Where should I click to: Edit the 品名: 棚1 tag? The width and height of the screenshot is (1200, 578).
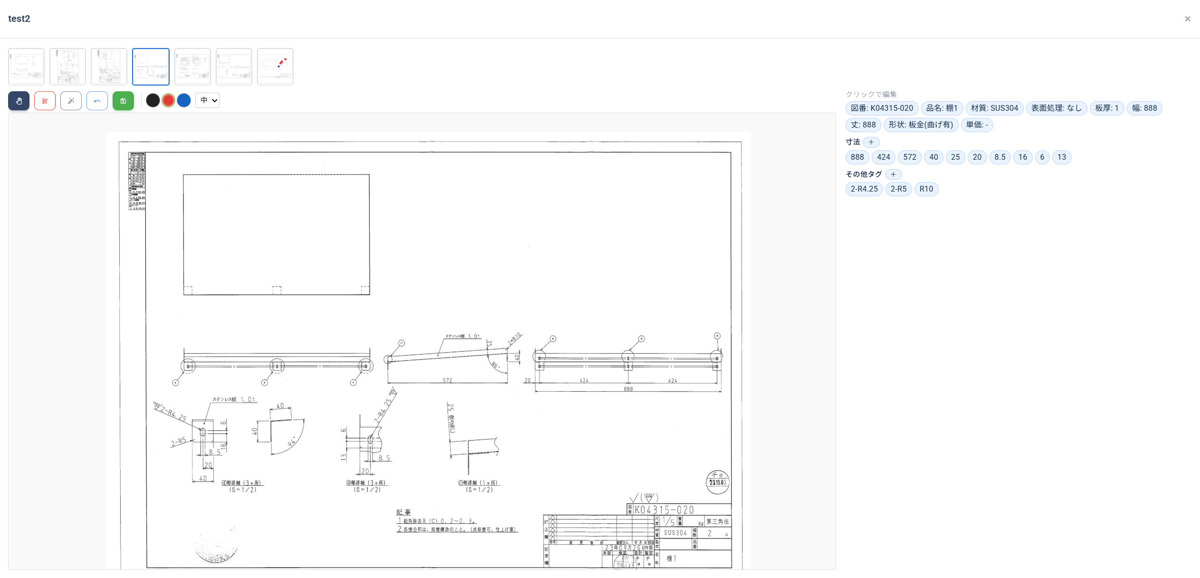pyautogui.click(x=942, y=108)
